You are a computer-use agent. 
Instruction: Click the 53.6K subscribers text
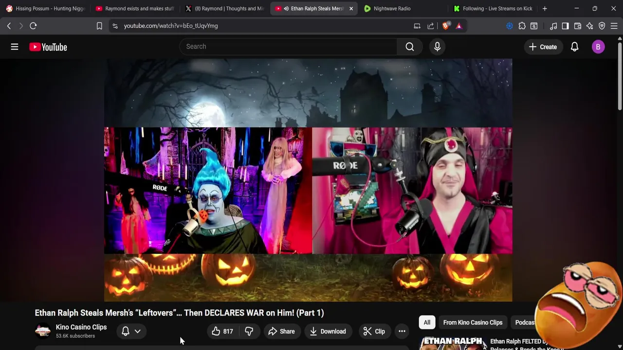coord(75,336)
